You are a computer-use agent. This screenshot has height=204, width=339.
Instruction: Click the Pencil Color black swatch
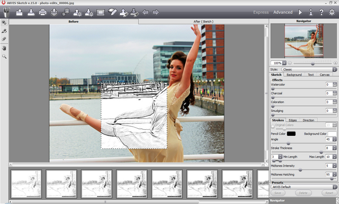tap(291, 134)
